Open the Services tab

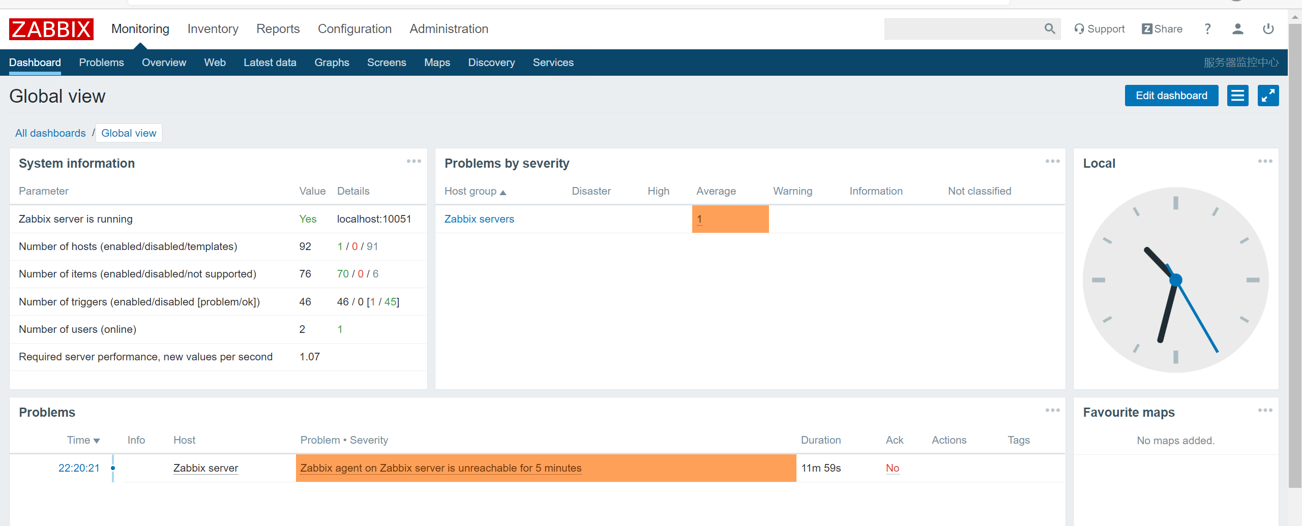click(x=553, y=63)
